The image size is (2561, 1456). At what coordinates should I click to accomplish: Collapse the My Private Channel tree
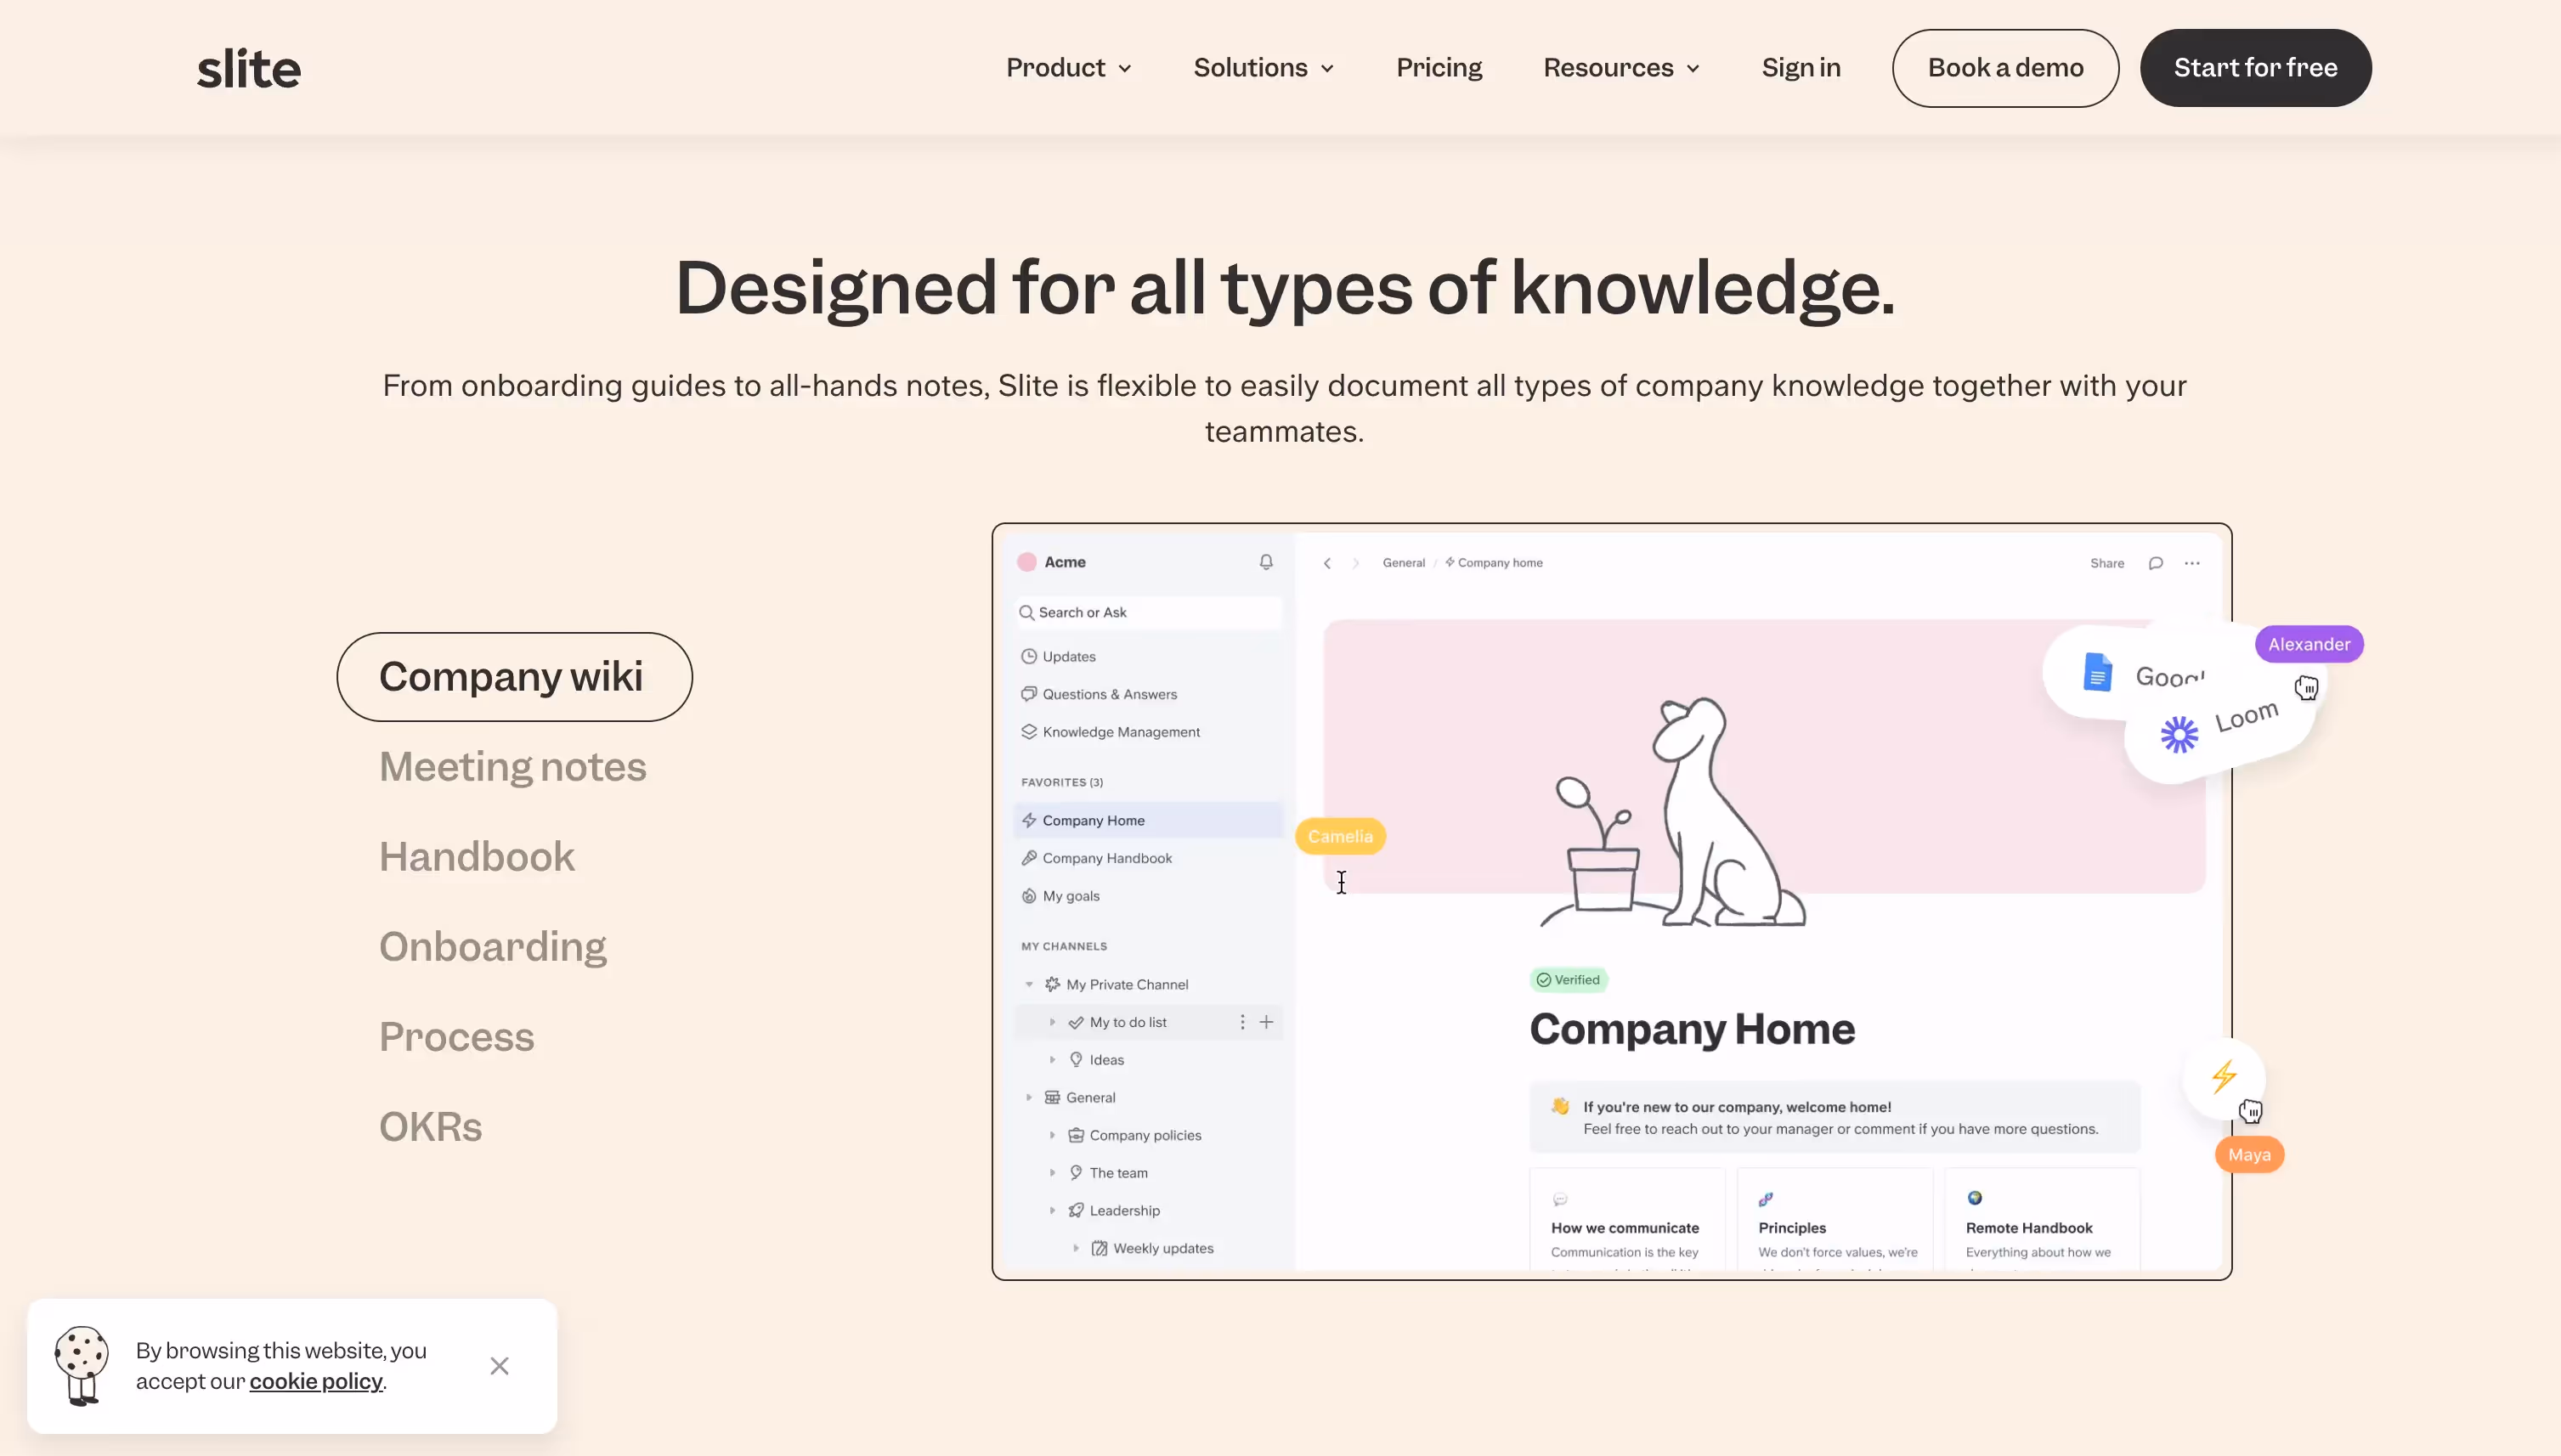tap(1029, 984)
